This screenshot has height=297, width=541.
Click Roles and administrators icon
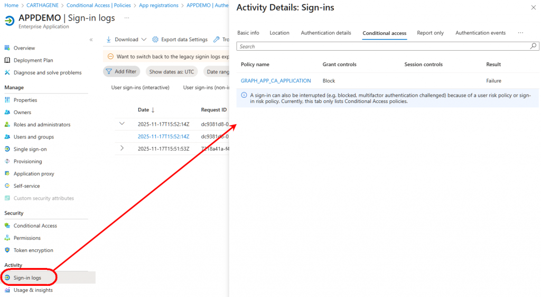[x=7, y=125]
